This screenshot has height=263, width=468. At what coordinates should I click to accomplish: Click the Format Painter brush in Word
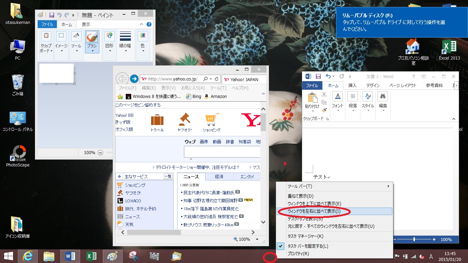324,110
